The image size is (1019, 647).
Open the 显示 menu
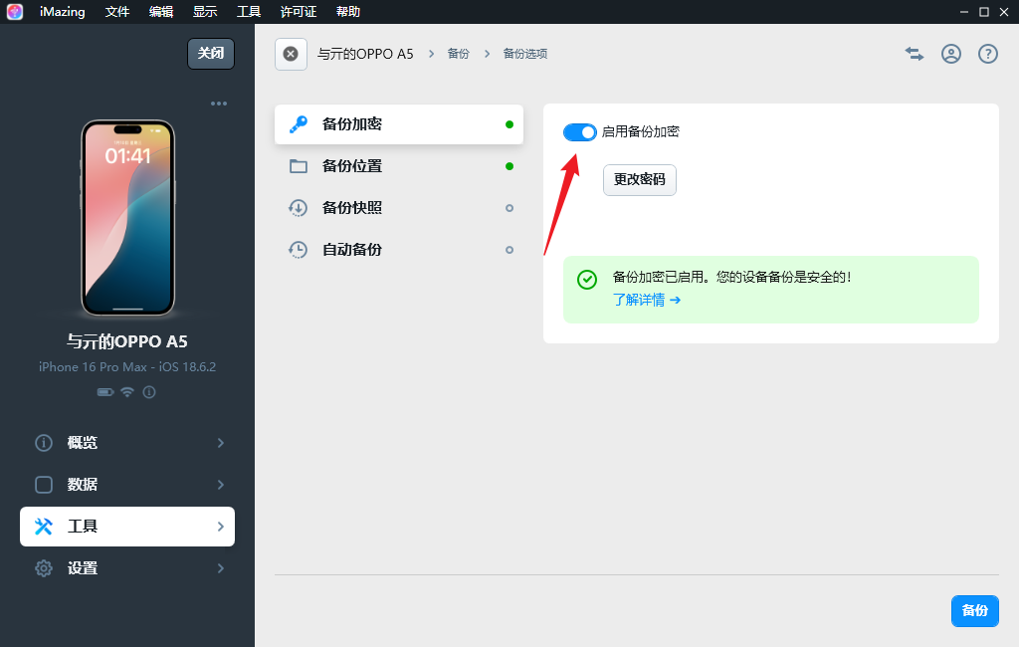pyautogui.click(x=205, y=12)
